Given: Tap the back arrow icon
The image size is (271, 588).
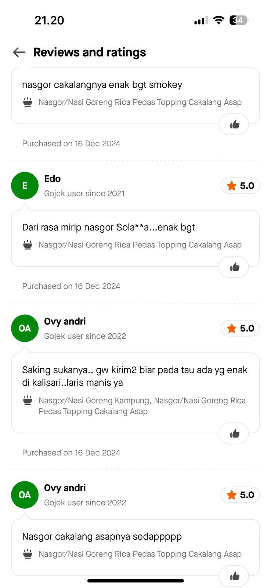Looking at the screenshot, I should tap(19, 52).
